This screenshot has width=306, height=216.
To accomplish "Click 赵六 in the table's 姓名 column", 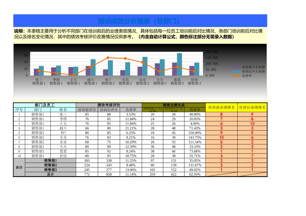I will pyautogui.click(x=63, y=128).
